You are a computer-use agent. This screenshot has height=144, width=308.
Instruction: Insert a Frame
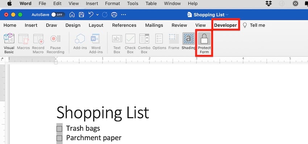point(174,42)
